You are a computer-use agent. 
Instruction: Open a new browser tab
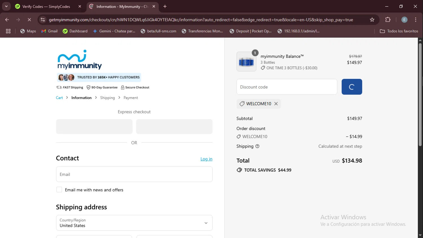coord(165,6)
